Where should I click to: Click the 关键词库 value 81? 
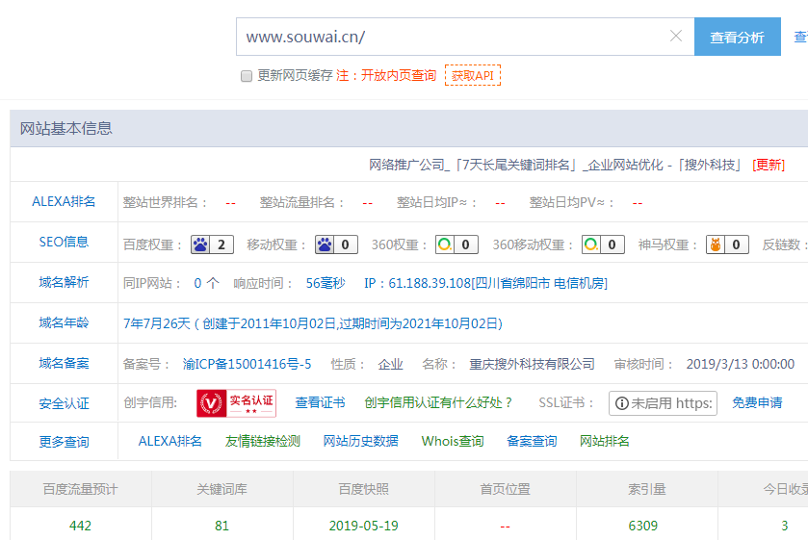(222, 526)
